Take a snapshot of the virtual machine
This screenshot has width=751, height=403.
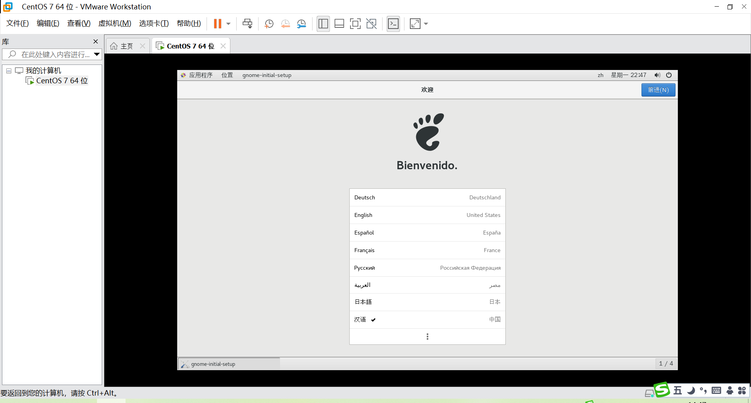[269, 24]
